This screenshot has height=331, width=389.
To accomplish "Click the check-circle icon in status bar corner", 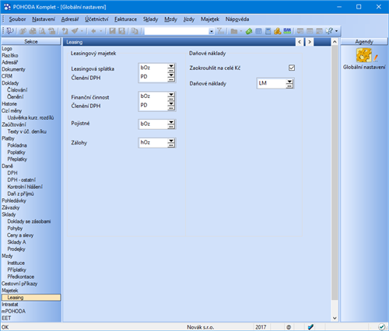I will point(381,327).
